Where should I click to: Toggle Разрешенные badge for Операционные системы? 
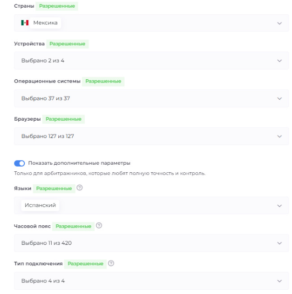click(x=103, y=81)
